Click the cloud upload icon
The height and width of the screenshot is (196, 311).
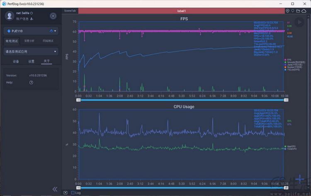click(x=304, y=11)
